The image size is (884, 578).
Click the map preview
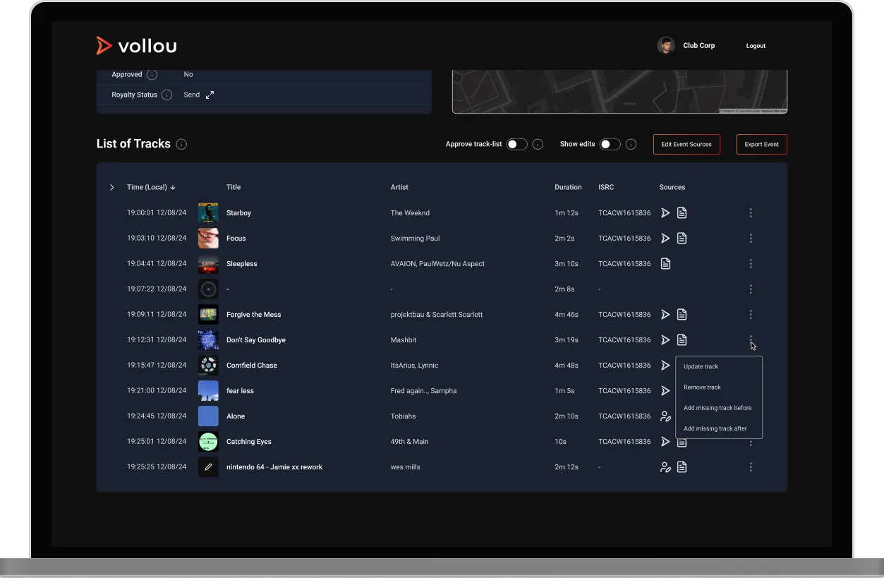click(x=619, y=91)
